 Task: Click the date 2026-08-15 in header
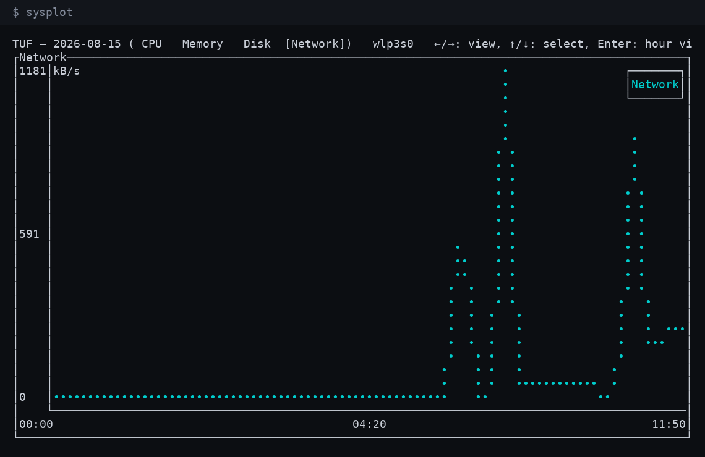(87, 44)
